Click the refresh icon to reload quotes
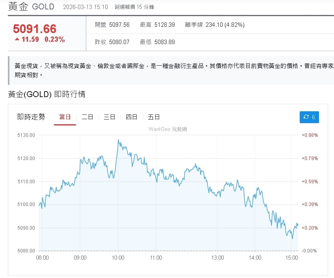The image size is (334, 278). point(306,117)
